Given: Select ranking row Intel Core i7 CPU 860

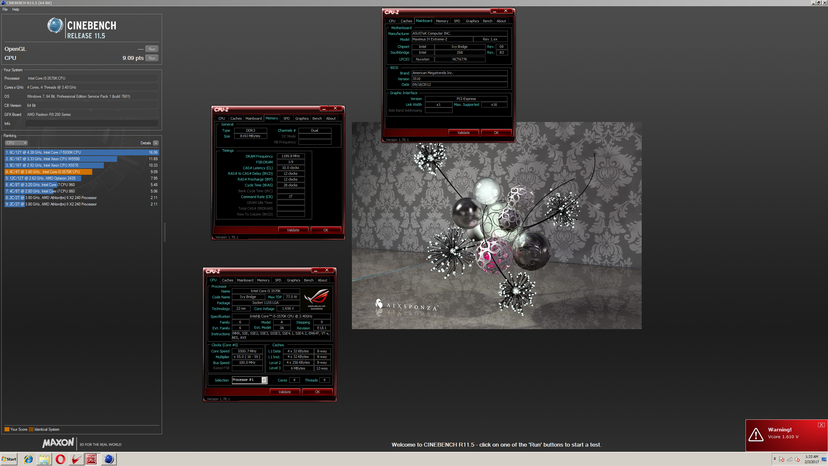Looking at the screenshot, I should click(x=82, y=191).
